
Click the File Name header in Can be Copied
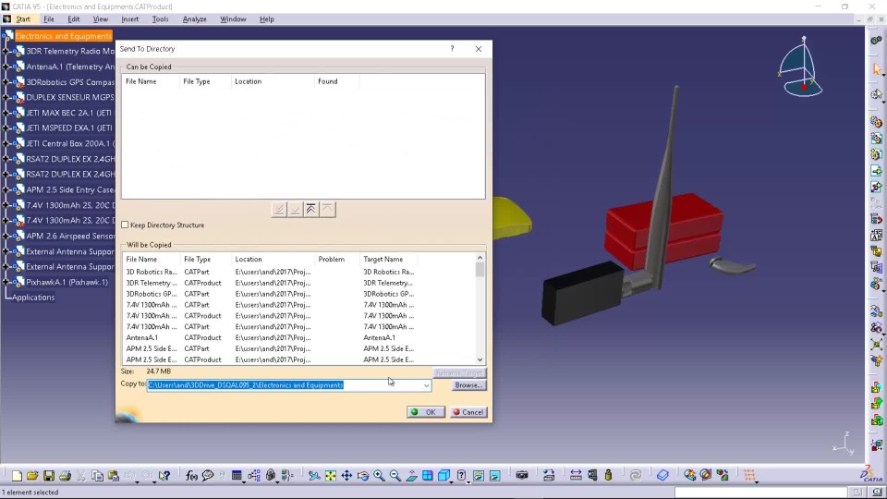(151, 81)
